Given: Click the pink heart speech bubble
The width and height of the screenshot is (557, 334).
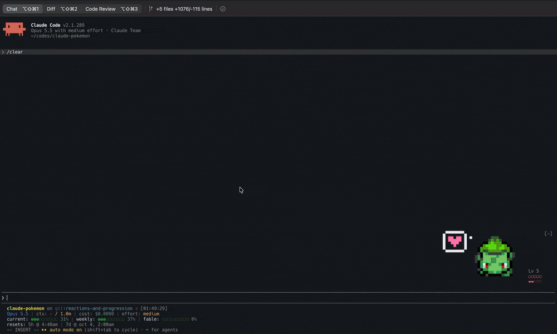Looking at the screenshot, I should (x=455, y=242).
